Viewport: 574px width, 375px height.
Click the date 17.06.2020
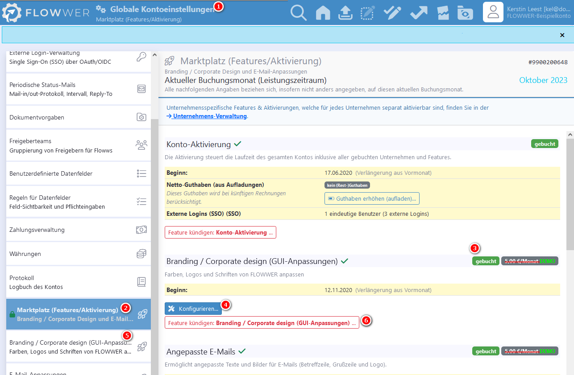[x=338, y=173]
